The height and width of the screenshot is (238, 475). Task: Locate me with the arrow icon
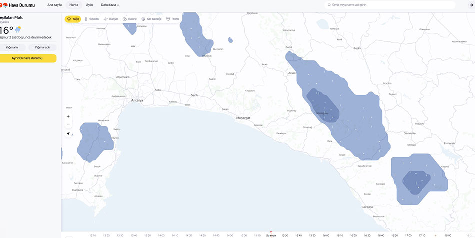pos(68,134)
